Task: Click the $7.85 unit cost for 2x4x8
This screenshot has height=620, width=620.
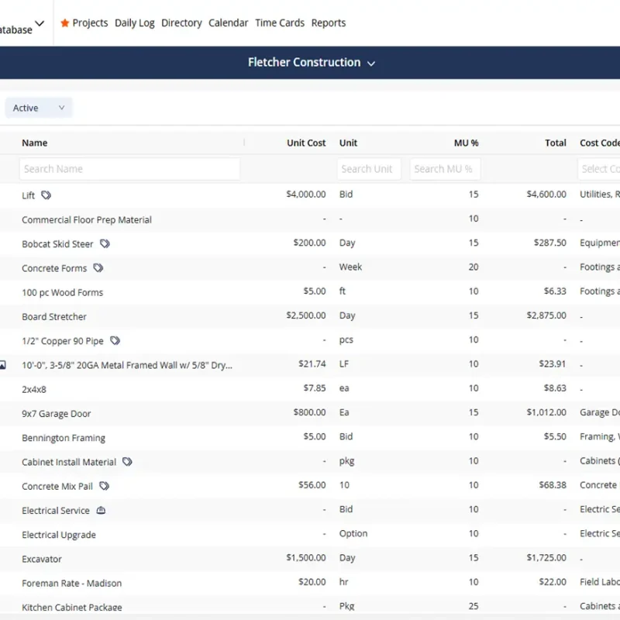Action: coord(315,388)
